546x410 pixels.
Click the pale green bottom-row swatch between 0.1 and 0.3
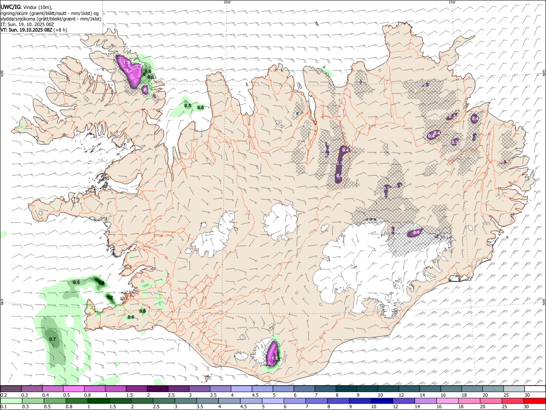11,401
